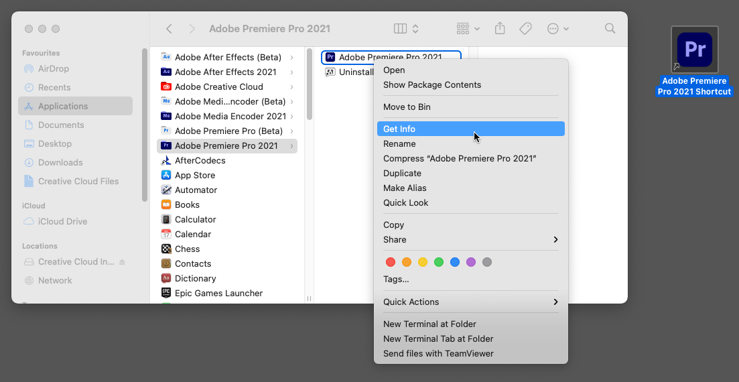Viewport: 739px width, 382px height.
Task: Apply the red tag color
Action: [x=391, y=262]
